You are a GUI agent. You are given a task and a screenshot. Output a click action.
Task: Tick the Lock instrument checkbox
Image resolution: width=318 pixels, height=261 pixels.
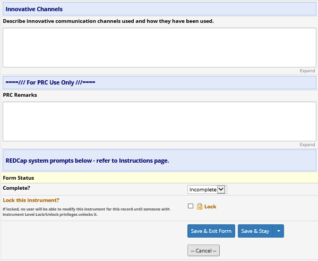[191, 206]
